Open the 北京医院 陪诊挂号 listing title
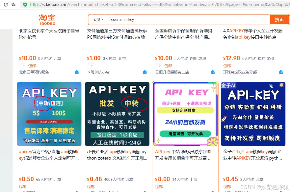Image resolution: width=290 pixels, height=192 pixels. point(49,34)
